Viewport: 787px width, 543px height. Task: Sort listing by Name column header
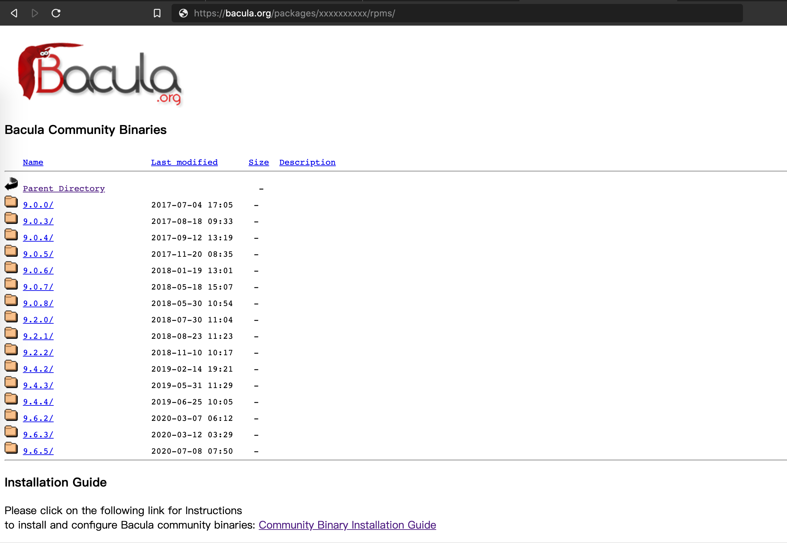(x=33, y=162)
